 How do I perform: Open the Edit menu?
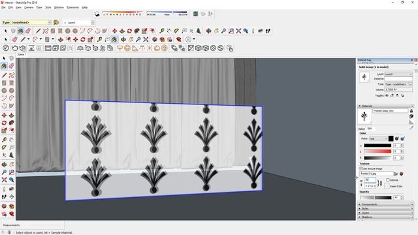10,7
